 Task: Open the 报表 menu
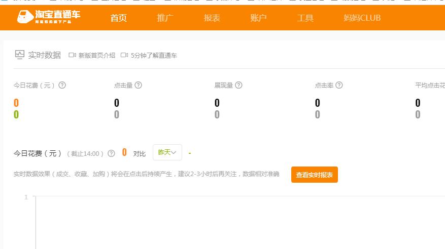click(x=212, y=18)
